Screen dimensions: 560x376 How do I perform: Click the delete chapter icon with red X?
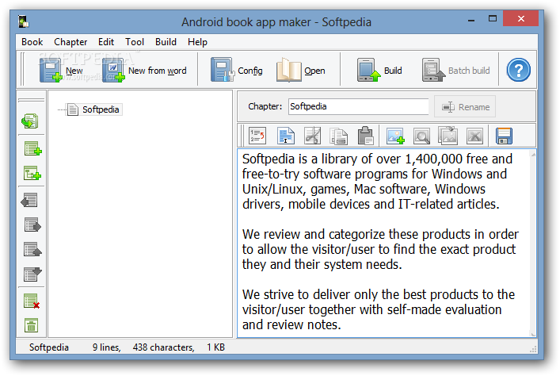32,301
